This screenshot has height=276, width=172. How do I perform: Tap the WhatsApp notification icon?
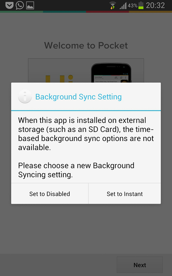(20, 5)
